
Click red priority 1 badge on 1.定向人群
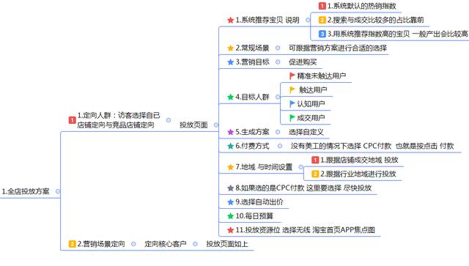[72, 120]
